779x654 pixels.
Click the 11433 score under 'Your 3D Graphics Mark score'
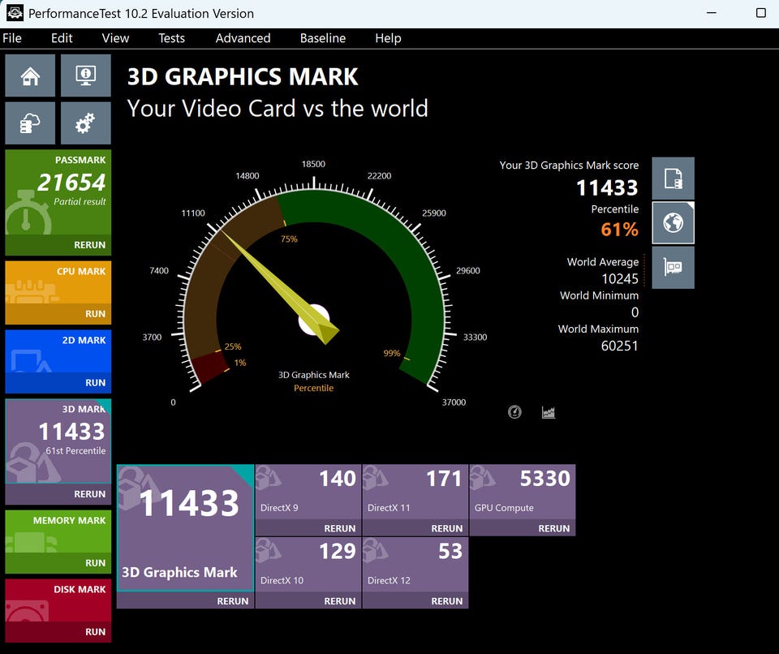point(607,188)
